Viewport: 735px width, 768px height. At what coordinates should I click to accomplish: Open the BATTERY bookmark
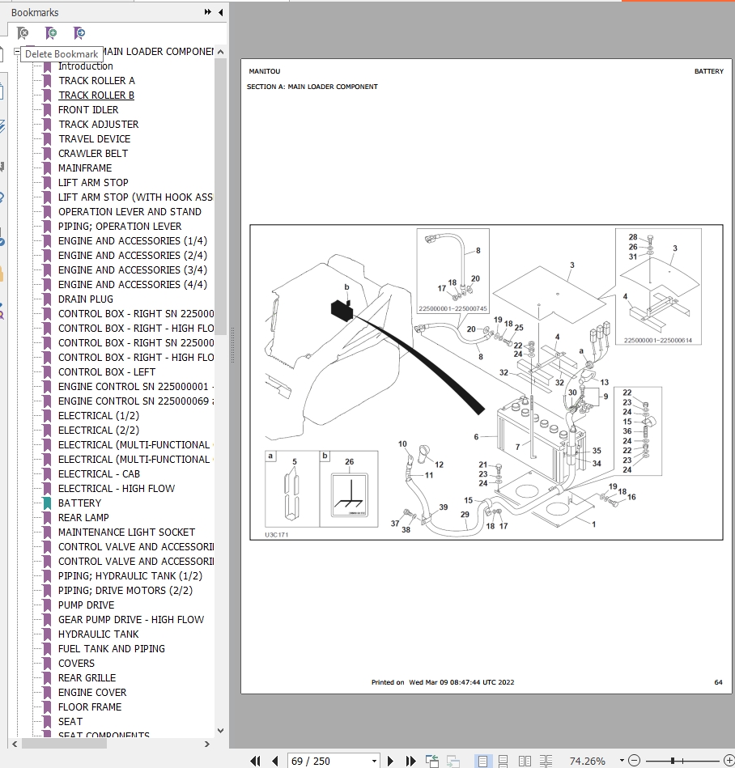[x=79, y=503]
